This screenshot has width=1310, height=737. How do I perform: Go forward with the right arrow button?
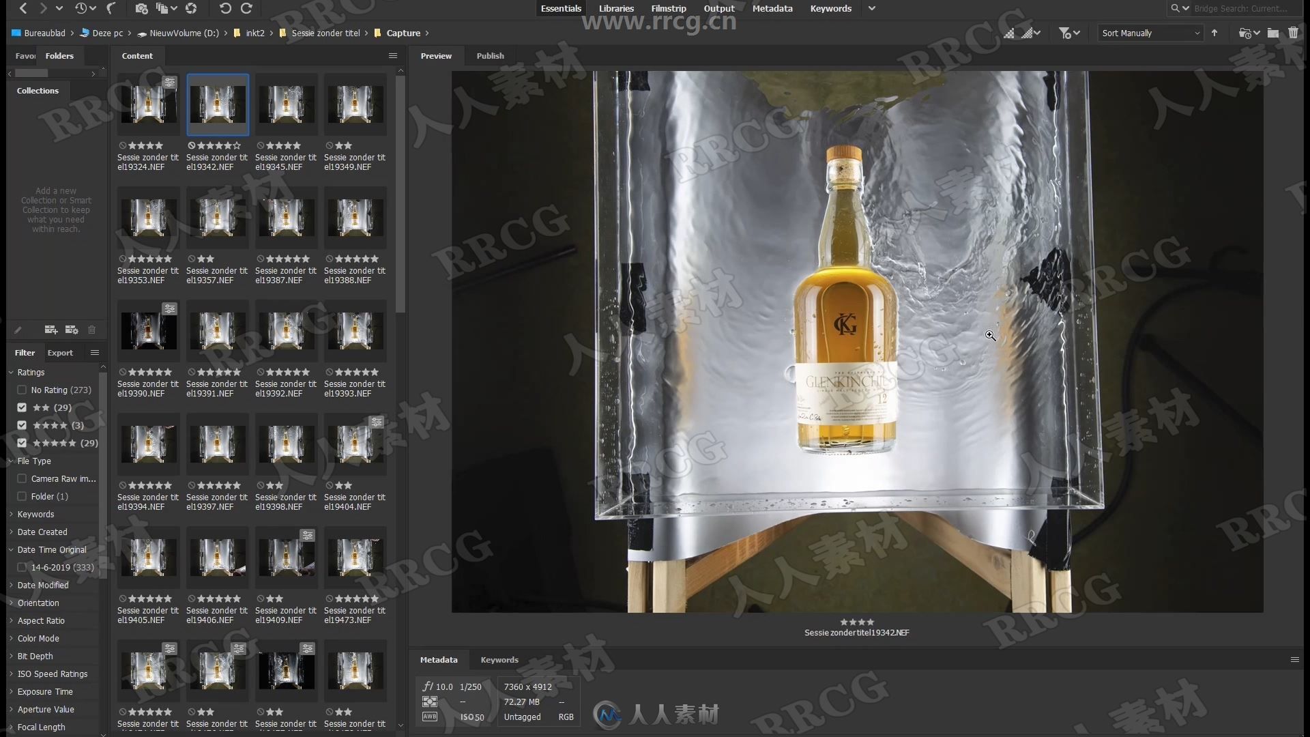tap(43, 8)
